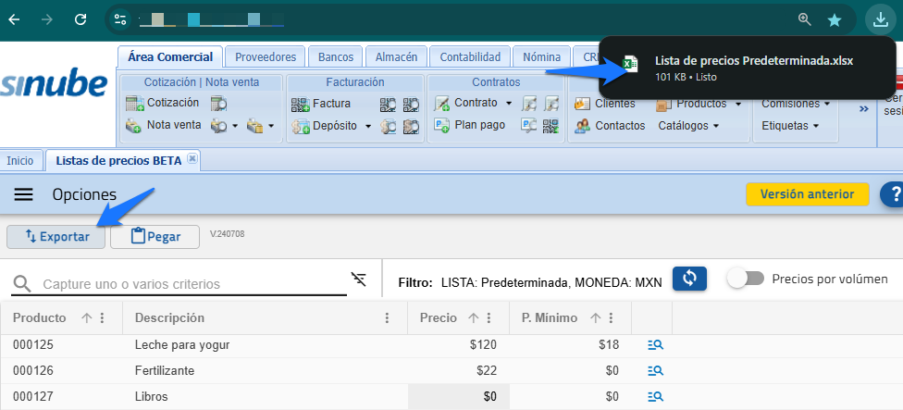Bookmark the page with the star icon

click(x=834, y=19)
